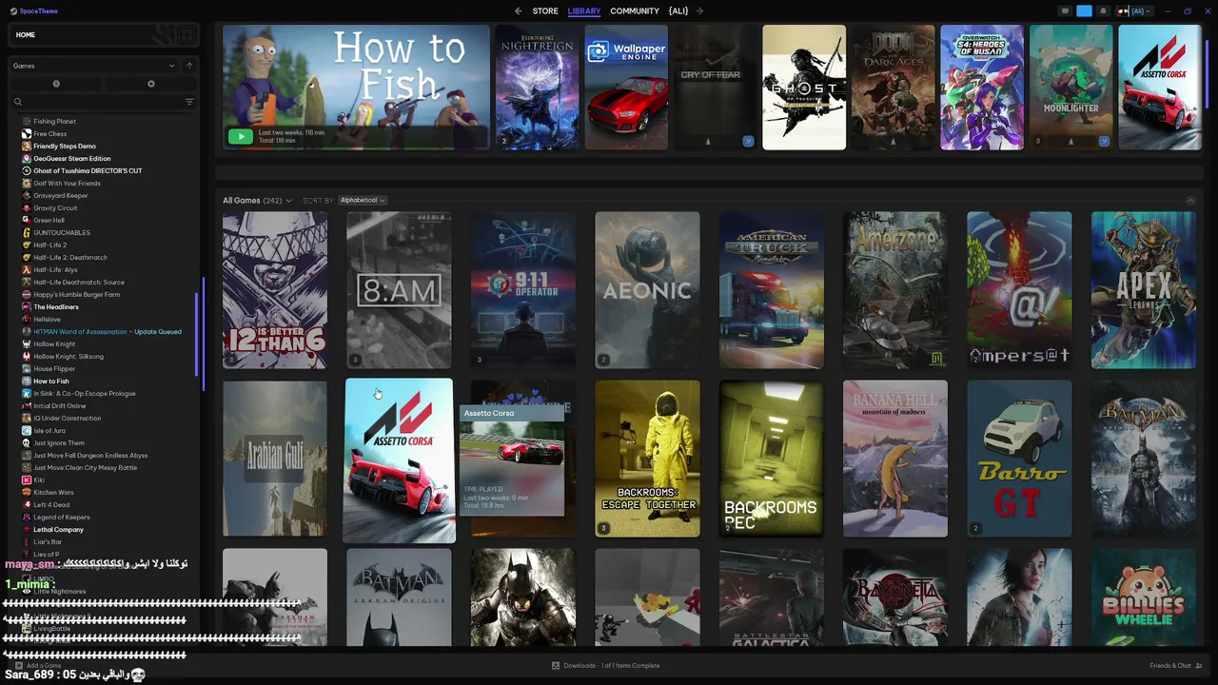The width and height of the screenshot is (1218, 685).
Task: Click Add a Game button
Action: point(38,666)
